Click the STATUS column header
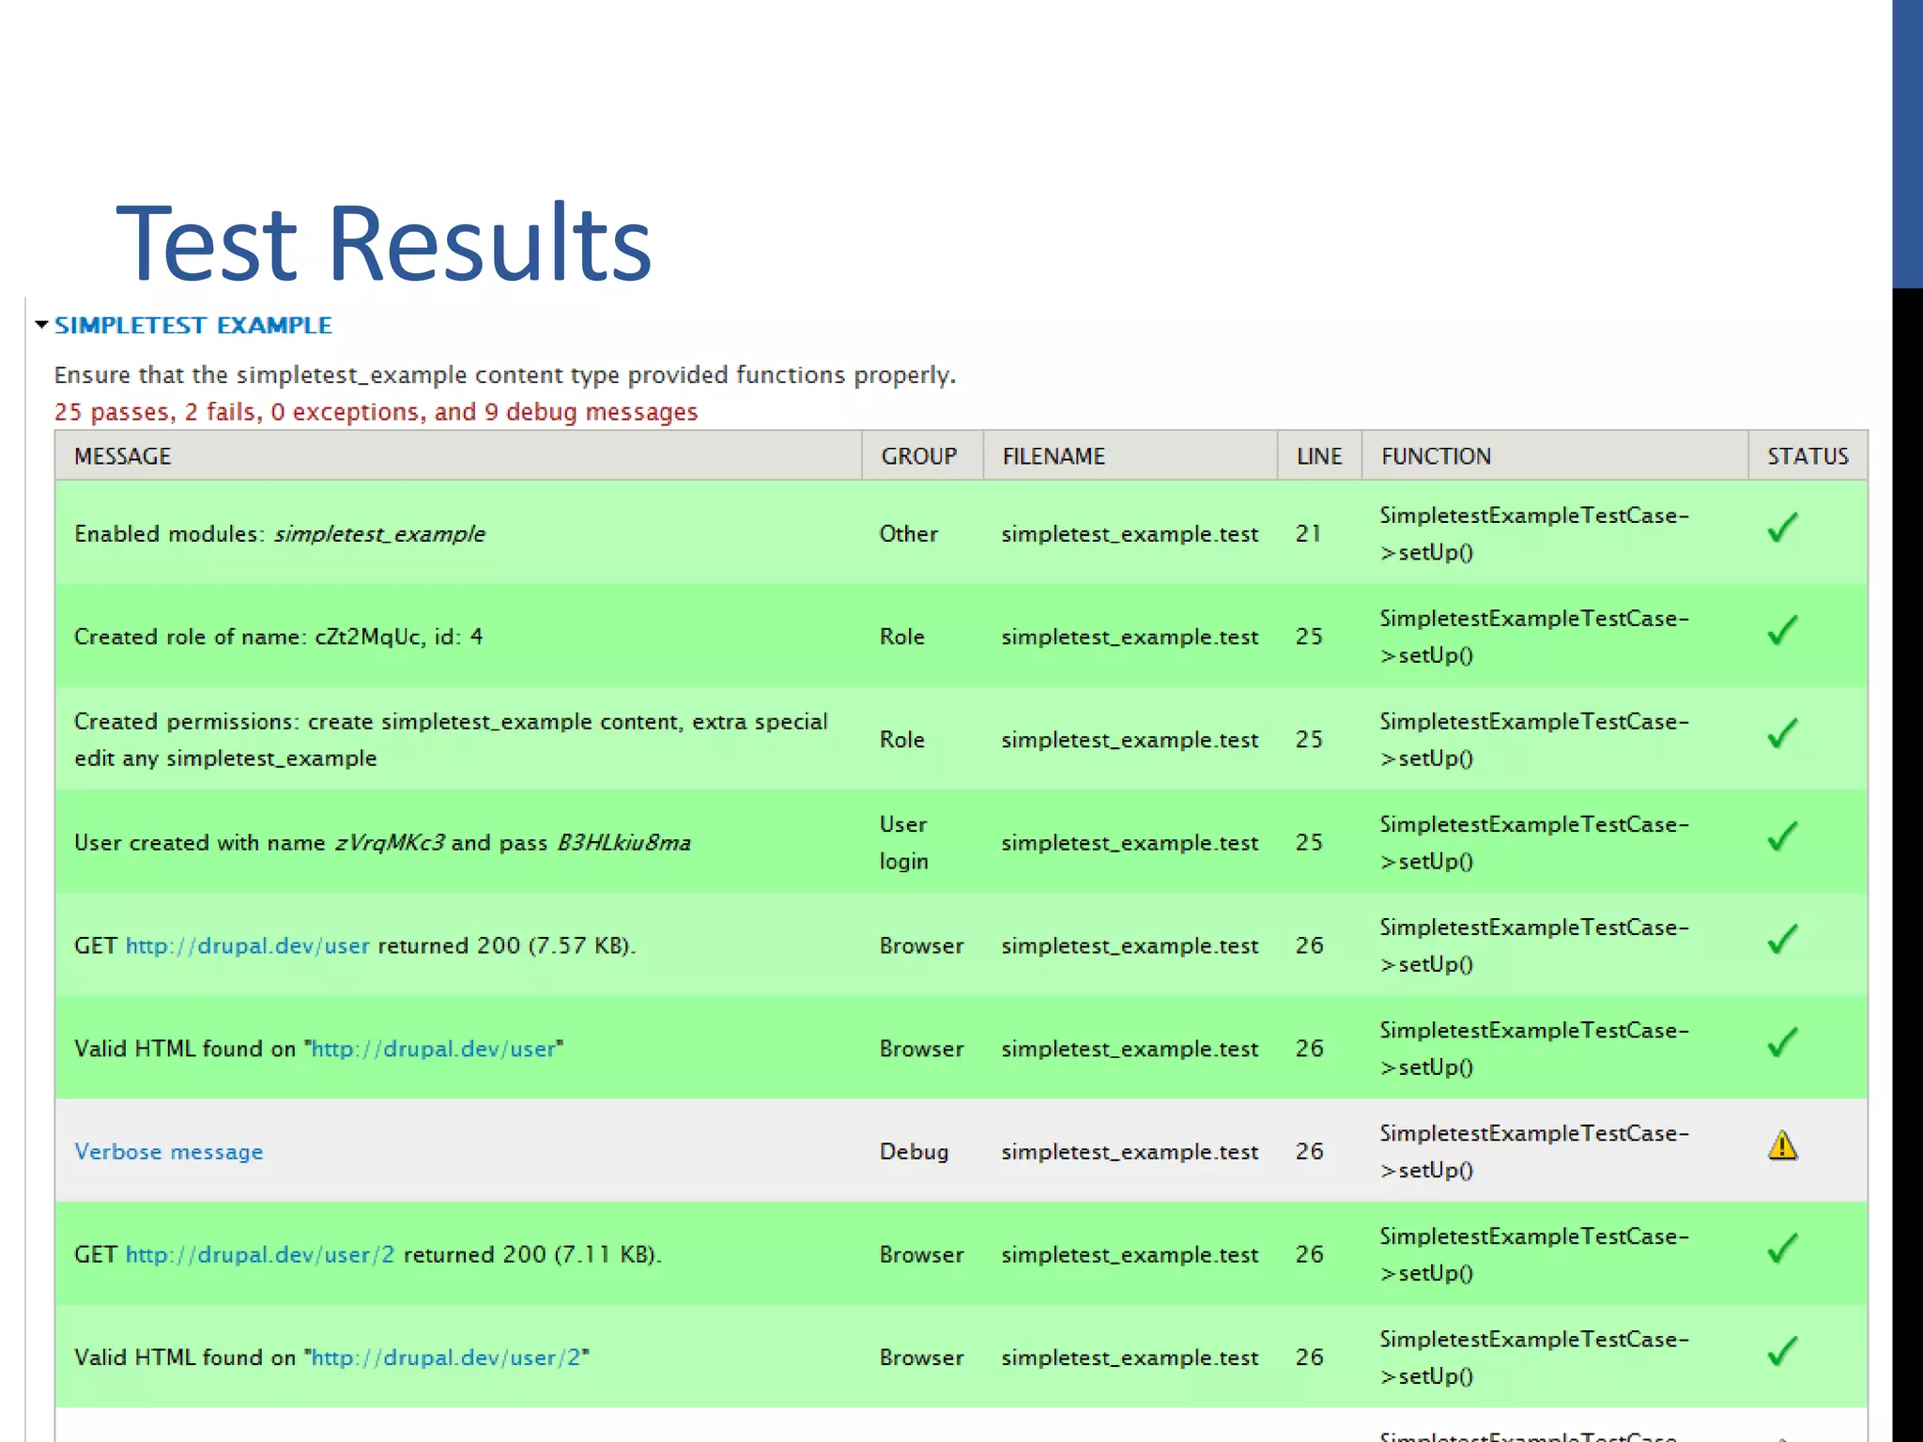The height and width of the screenshot is (1442, 1923). [x=1808, y=456]
